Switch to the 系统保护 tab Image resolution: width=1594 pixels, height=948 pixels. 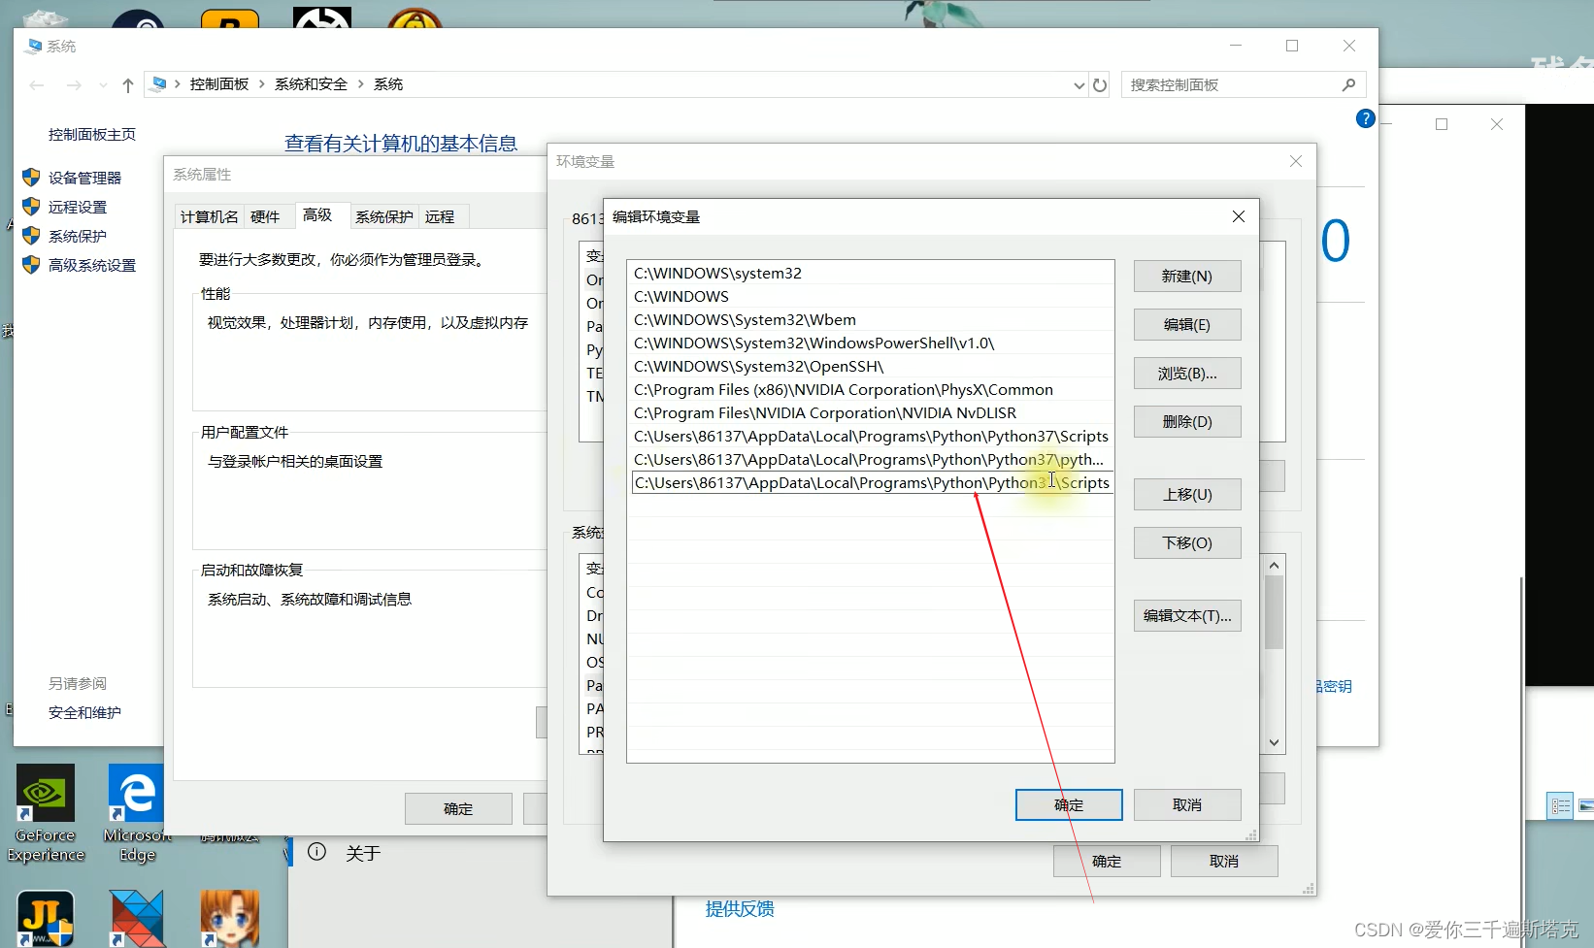(x=383, y=215)
